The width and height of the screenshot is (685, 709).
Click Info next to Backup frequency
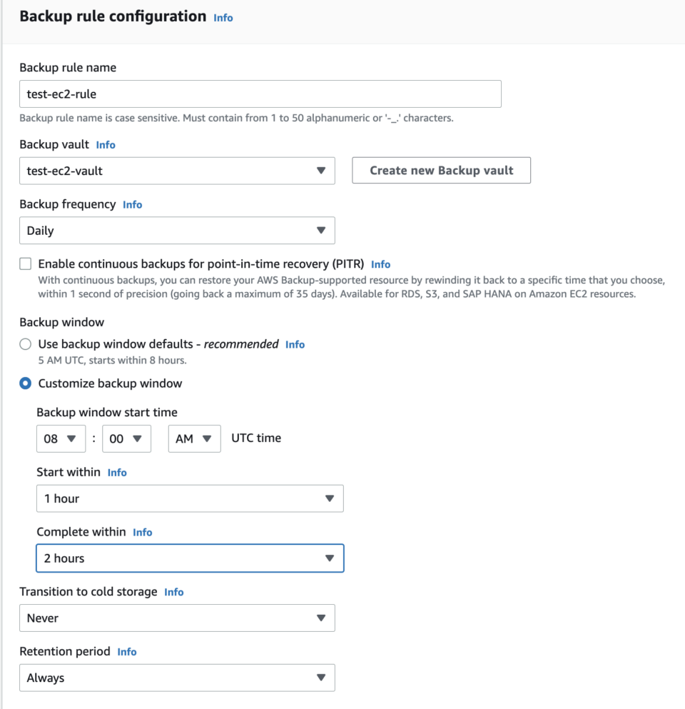click(132, 204)
